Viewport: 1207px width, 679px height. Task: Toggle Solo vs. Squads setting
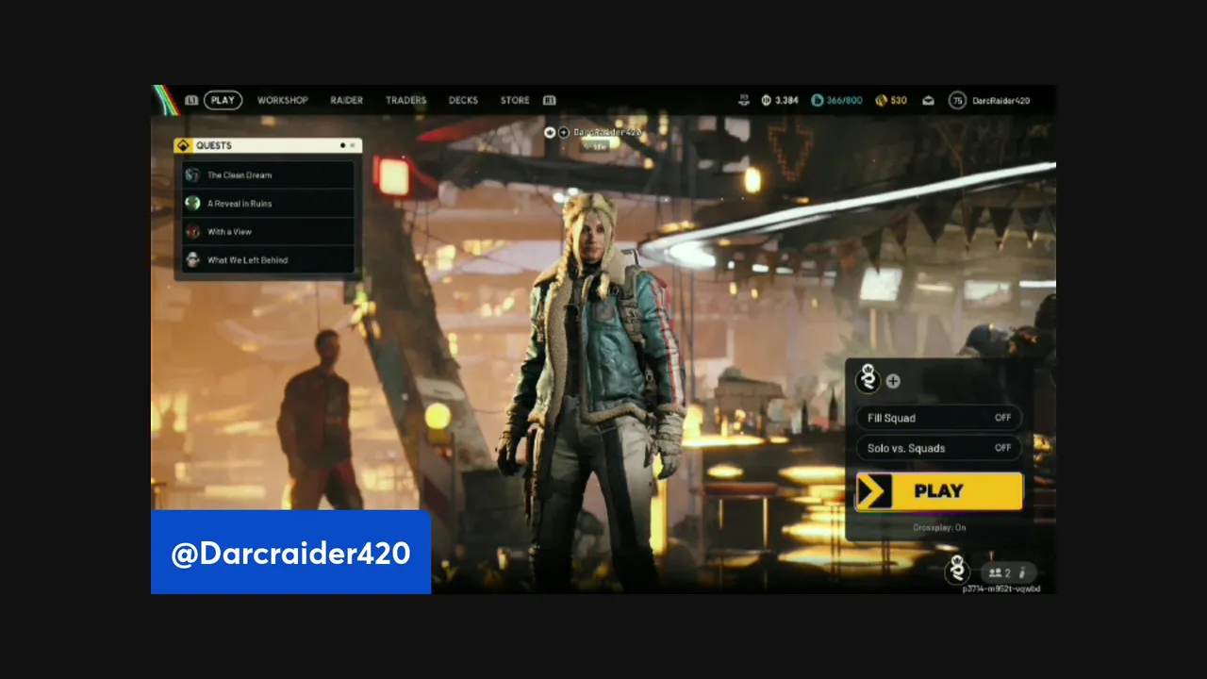(938, 448)
